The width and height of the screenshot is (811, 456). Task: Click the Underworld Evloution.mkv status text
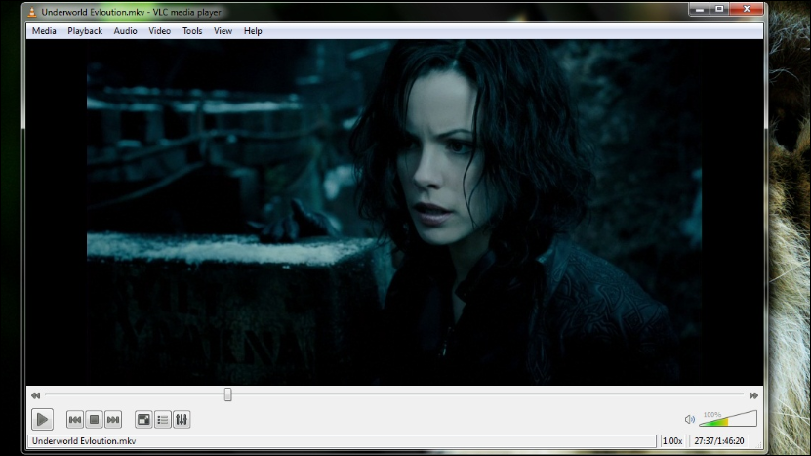tap(84, 441)
